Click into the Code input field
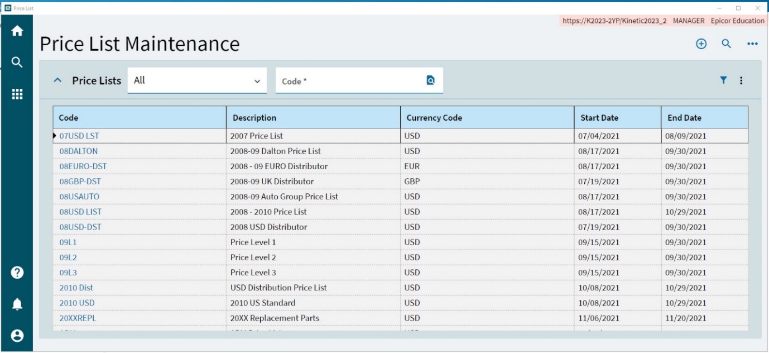Screen dimensions: 769x353 (349, 81)
